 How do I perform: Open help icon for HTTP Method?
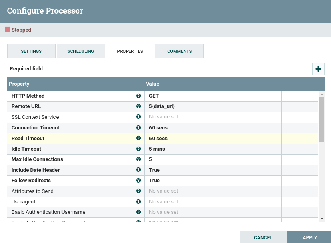click(139, 96)
